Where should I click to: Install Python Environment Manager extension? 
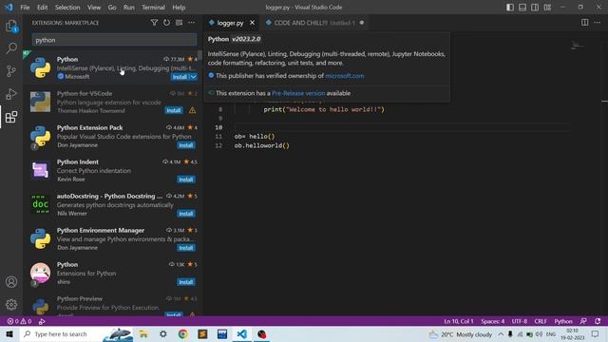(x=186, y=248)
